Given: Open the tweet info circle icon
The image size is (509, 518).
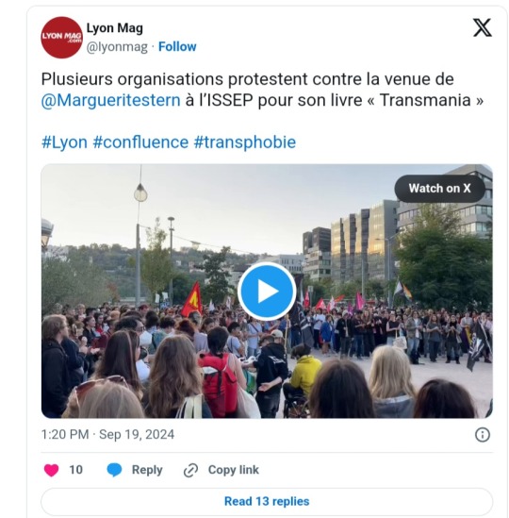Looking at the screenshot, I should coord(483,435).
